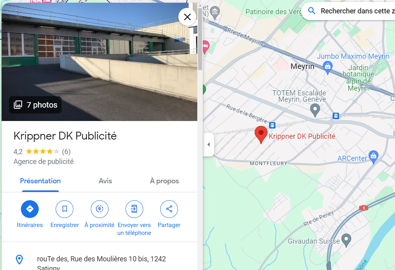Switch to the Avis tab
The image size is (395, 270).
click(x=105, y=181)
